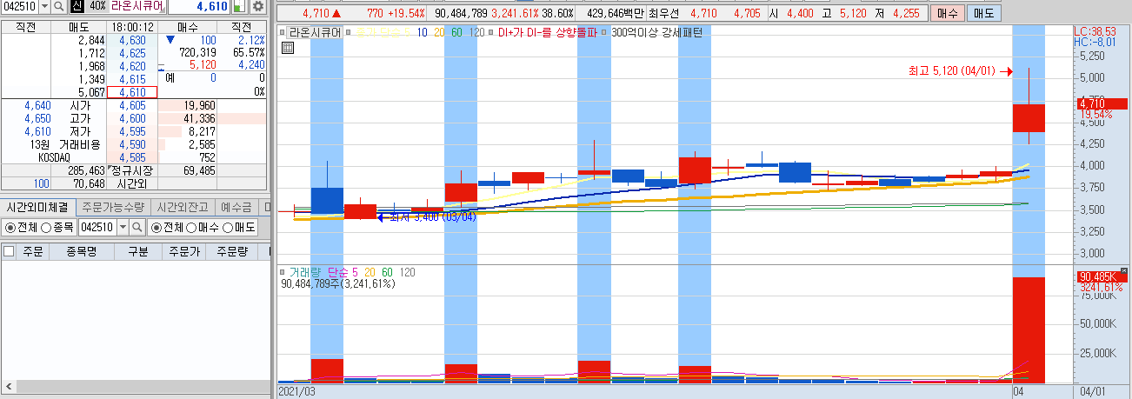
Task: Click the 주문가 column header
Action: pos(183,251)
